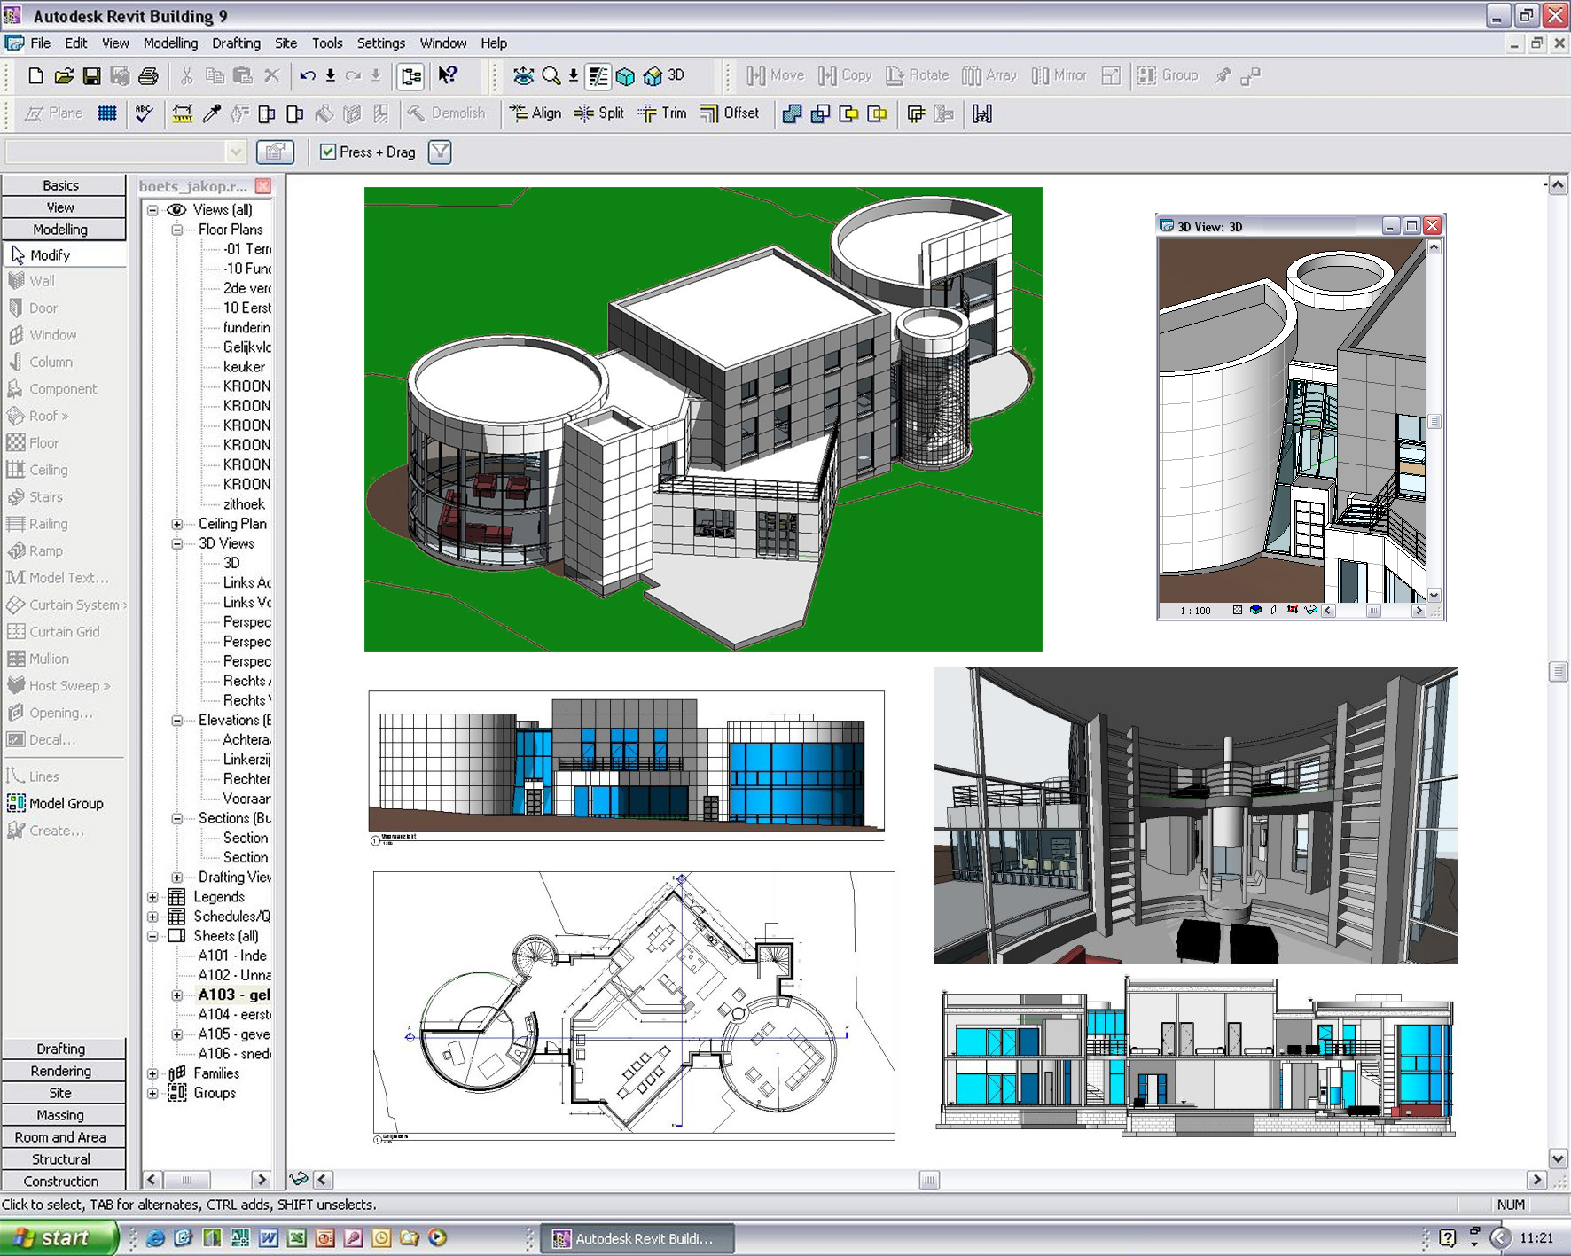The width and height of the screenshot is (1571, 1256).
Task: Toggle thin lines display icon
Action: pyautogui.click(x=598, y=76)
